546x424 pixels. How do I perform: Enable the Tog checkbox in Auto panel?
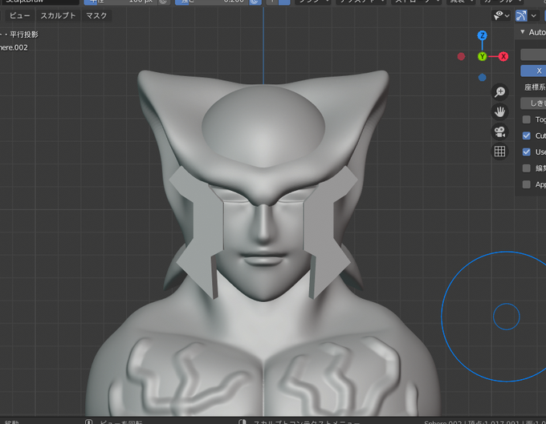(527, 119)
